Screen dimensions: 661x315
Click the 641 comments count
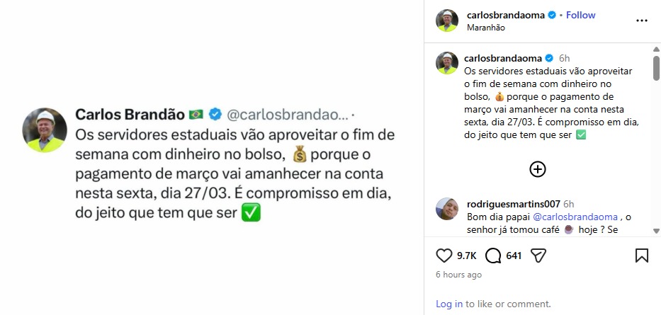[x=514, y=256]
